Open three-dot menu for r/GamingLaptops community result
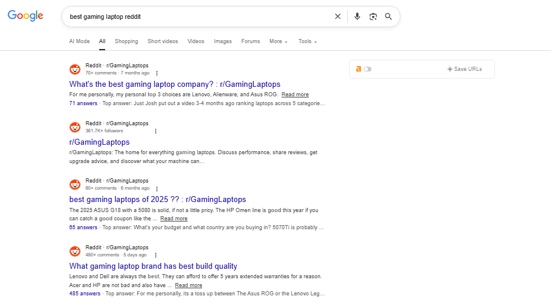This screenshot has width=551, height=306. click(x=155, y=131)
